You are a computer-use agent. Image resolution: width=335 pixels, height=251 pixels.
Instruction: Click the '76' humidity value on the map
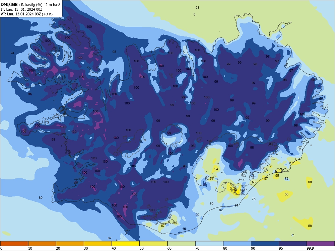pos(254,199)
